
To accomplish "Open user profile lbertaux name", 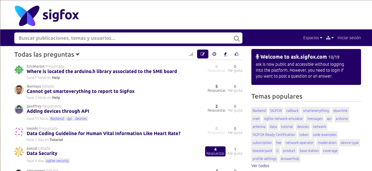I will (34, 86).
